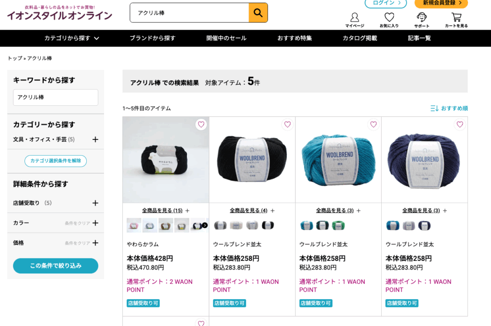This screenshot has height=326, width=491.
Task: Clear the カラー filter via 条件をクリア
Action: point(77,223)
